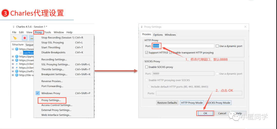Switch to the Structure tab
Image resolution: width=277 pixels, height=129 pixels.
pos(18,45)
